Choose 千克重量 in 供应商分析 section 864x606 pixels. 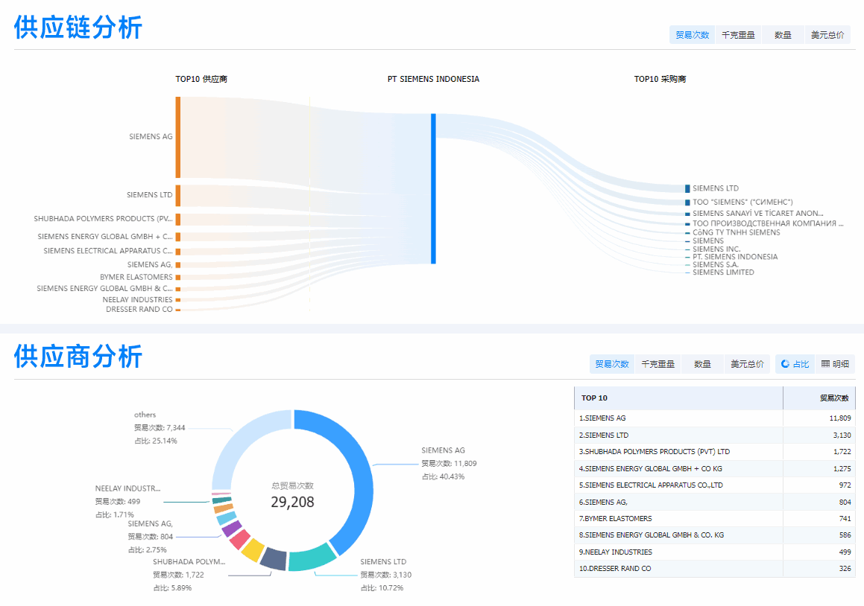658,364
